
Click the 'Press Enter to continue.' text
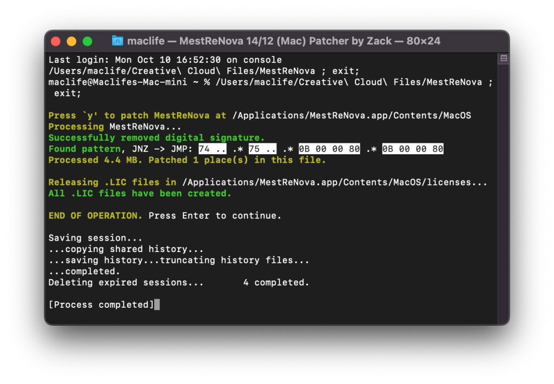[x=215, y=216]
